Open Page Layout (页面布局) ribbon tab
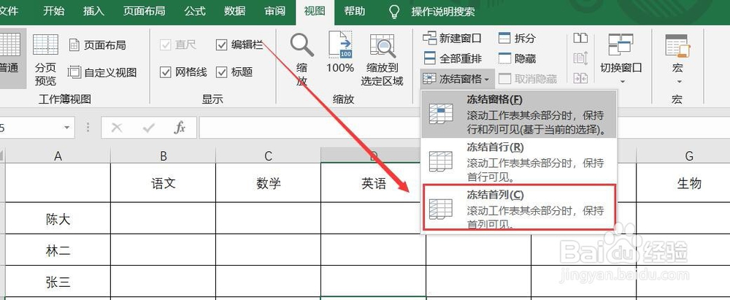Screen dimensions: 730x300 [144, 11]
